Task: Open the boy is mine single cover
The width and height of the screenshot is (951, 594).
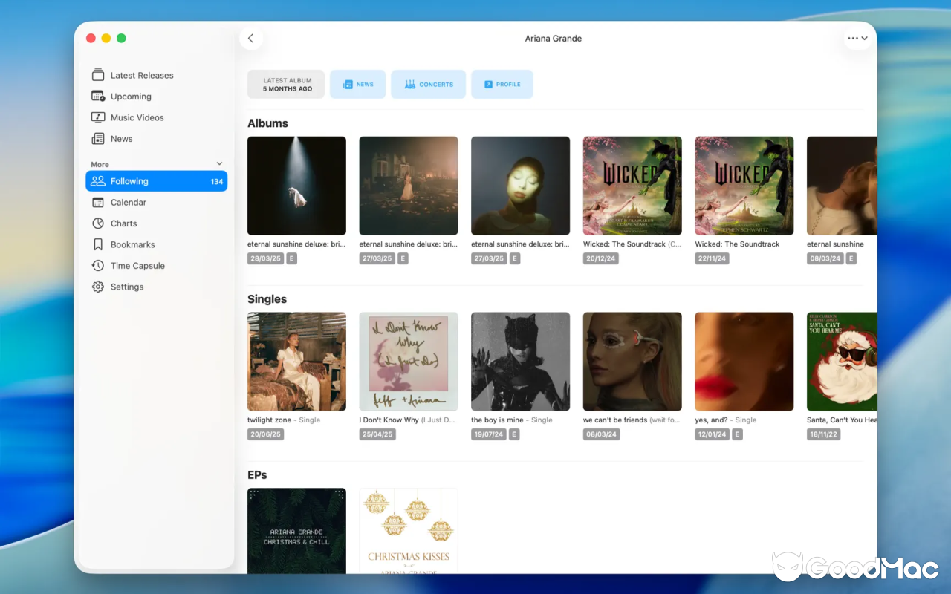Action: point(521,362)
